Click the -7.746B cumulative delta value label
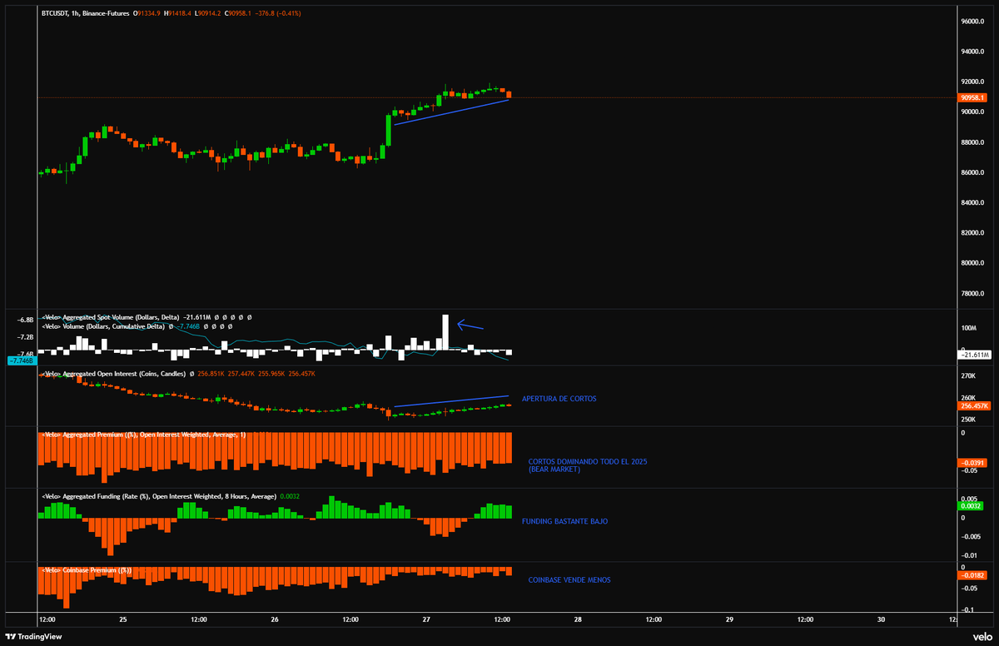The image size is (999, 646). point(20,360)
